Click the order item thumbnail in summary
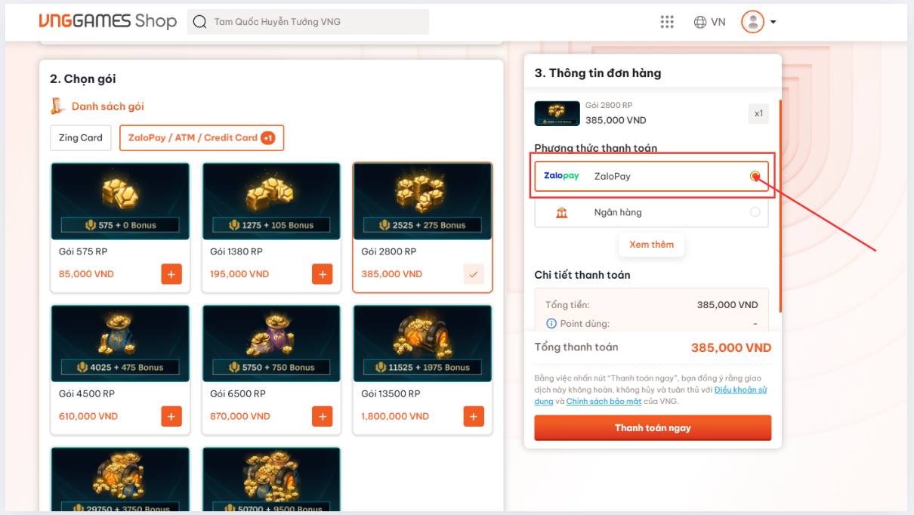 (557, 113)
